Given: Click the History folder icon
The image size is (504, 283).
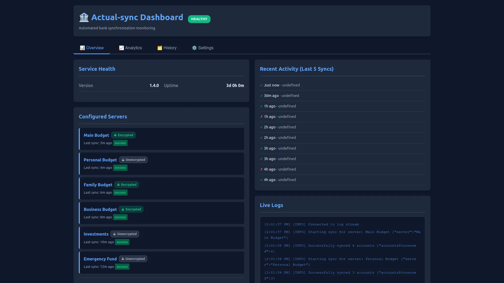Looking at the screenshot, I should [160, 48].
